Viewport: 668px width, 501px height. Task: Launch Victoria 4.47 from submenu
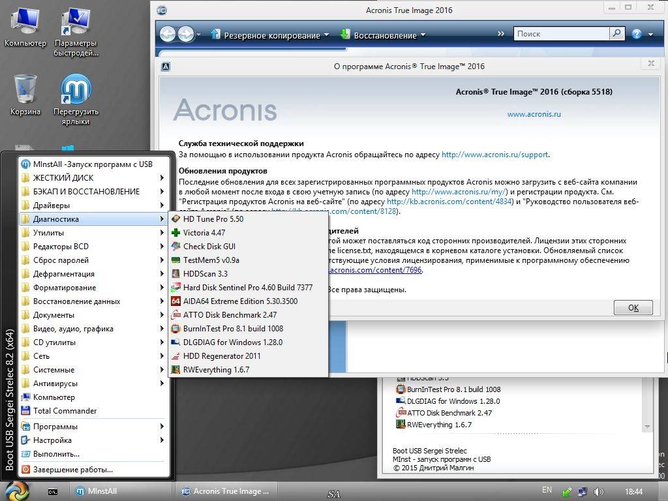(249, 233)
